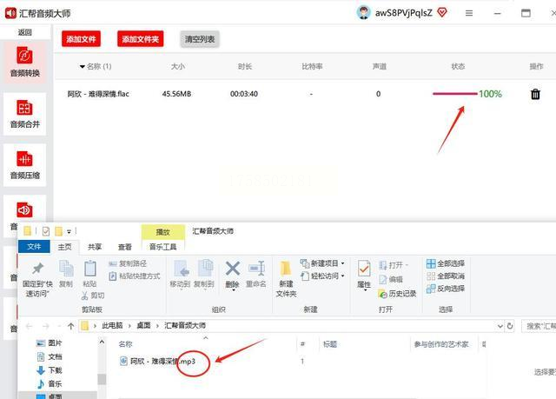Click 全部选择 select all

tap(446, 263)
